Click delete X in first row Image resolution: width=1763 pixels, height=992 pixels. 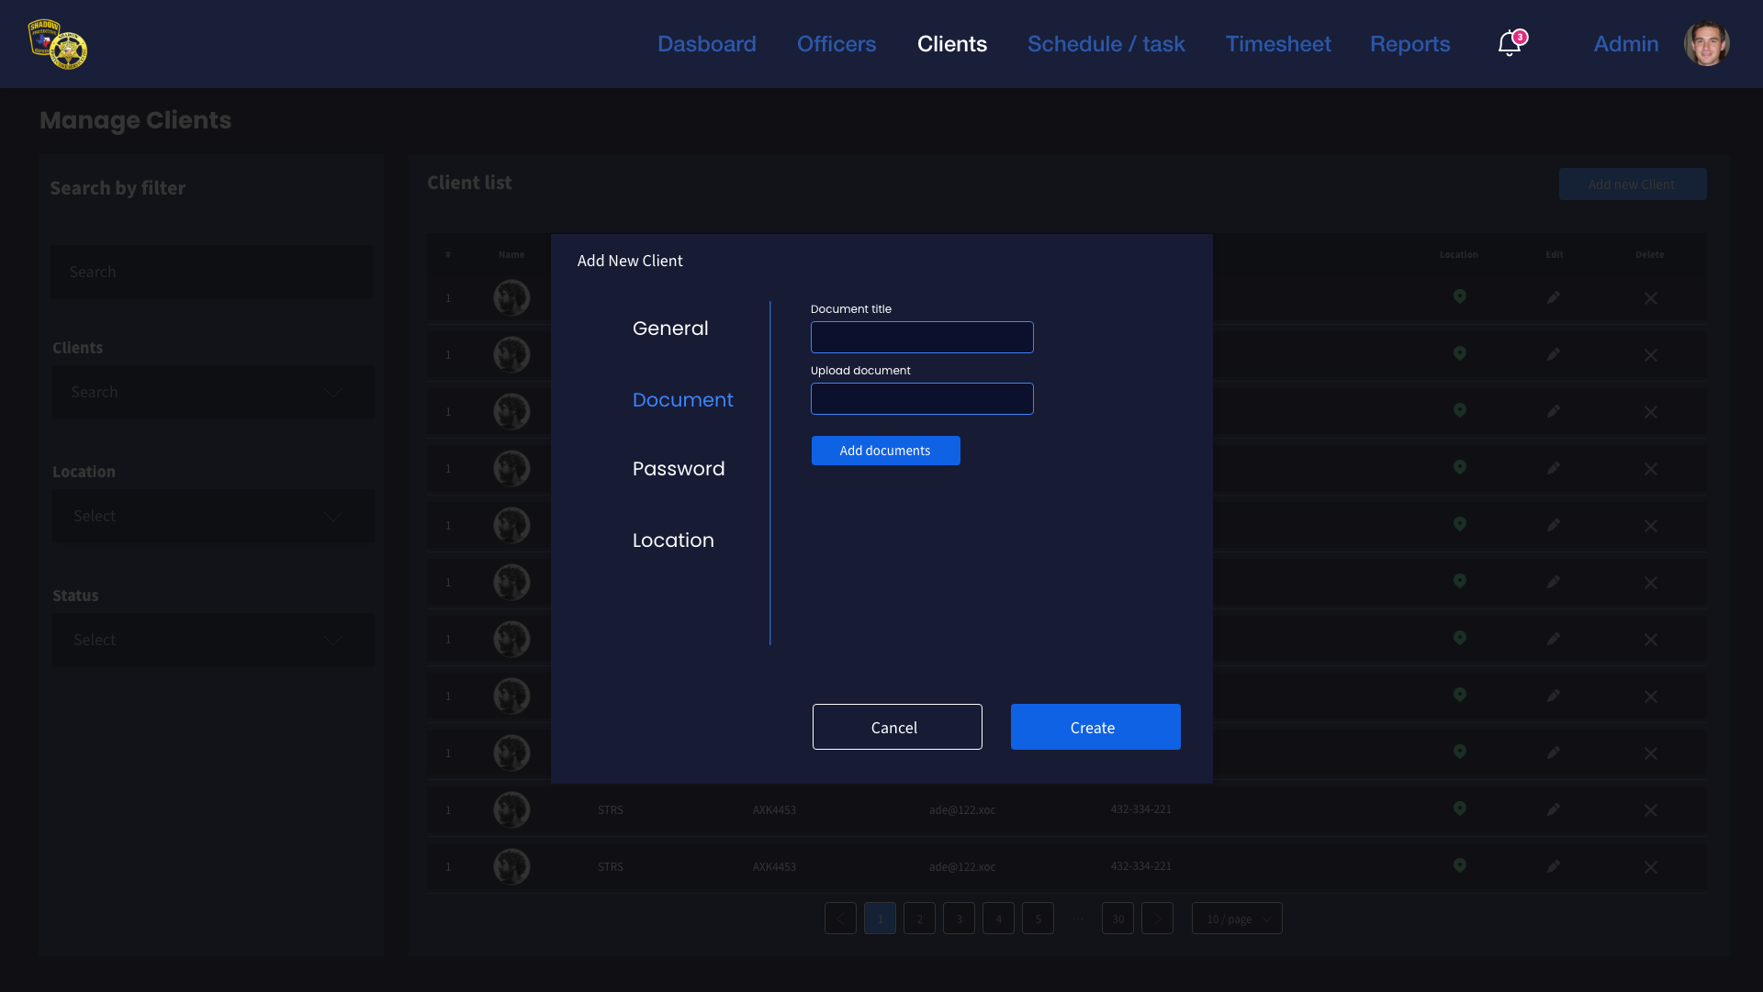[1650, 298]
